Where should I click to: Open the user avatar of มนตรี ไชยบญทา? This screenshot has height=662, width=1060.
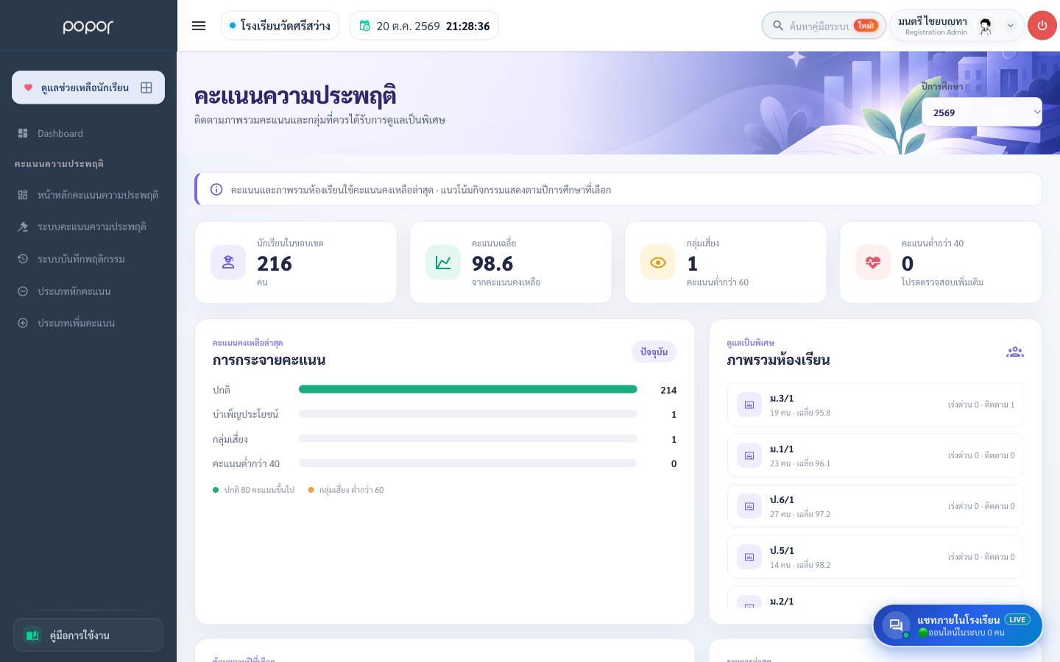pyautogui.click(x=986, y=26)
